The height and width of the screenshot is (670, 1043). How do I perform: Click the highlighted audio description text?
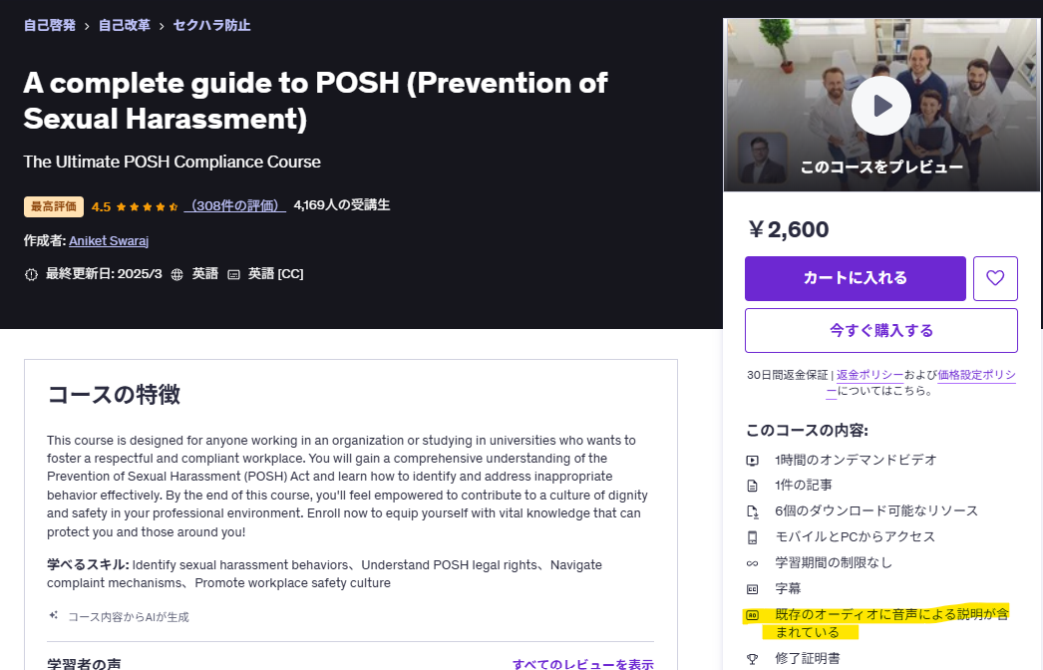[891, 623]
